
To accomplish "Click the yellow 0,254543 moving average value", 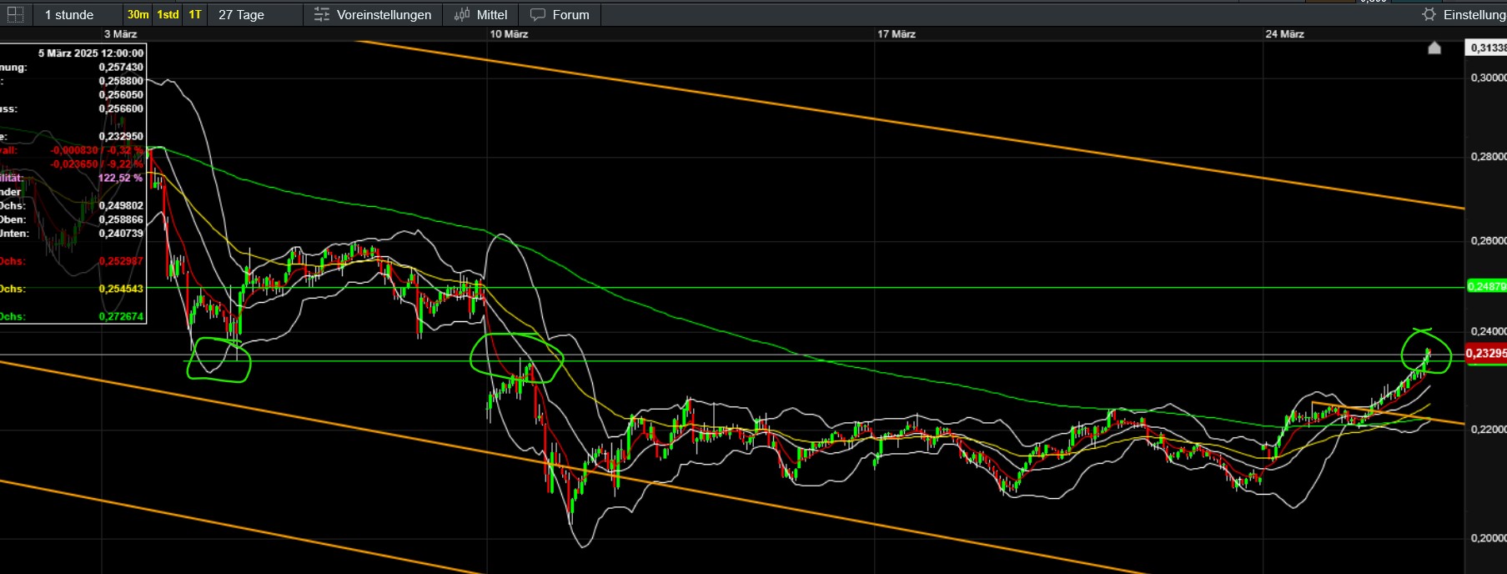I will pos(121,289).
